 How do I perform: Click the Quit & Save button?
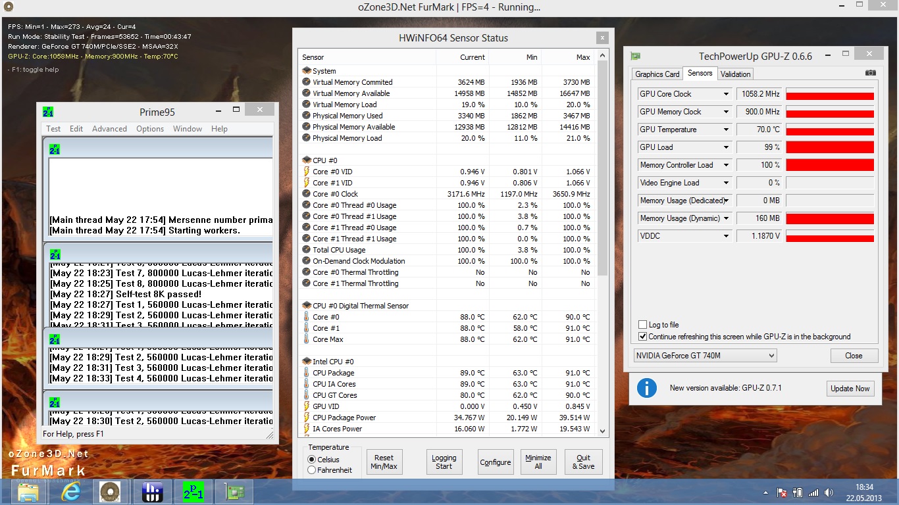583,462
